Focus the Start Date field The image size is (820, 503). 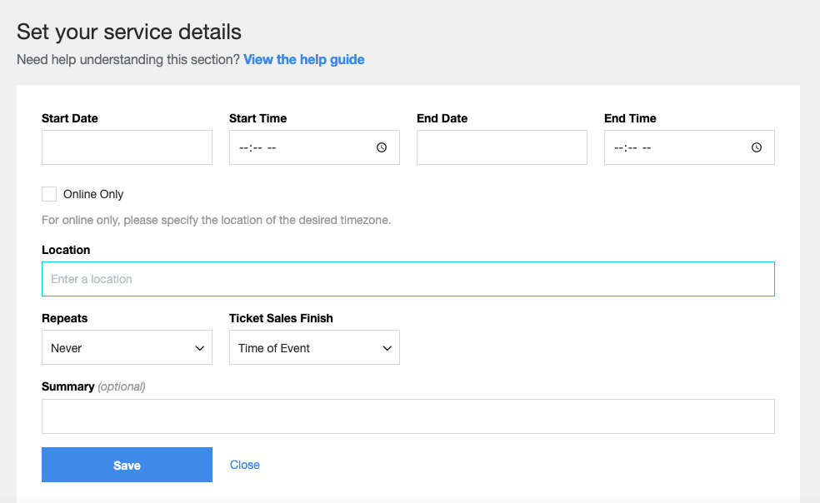coord(127,147)
